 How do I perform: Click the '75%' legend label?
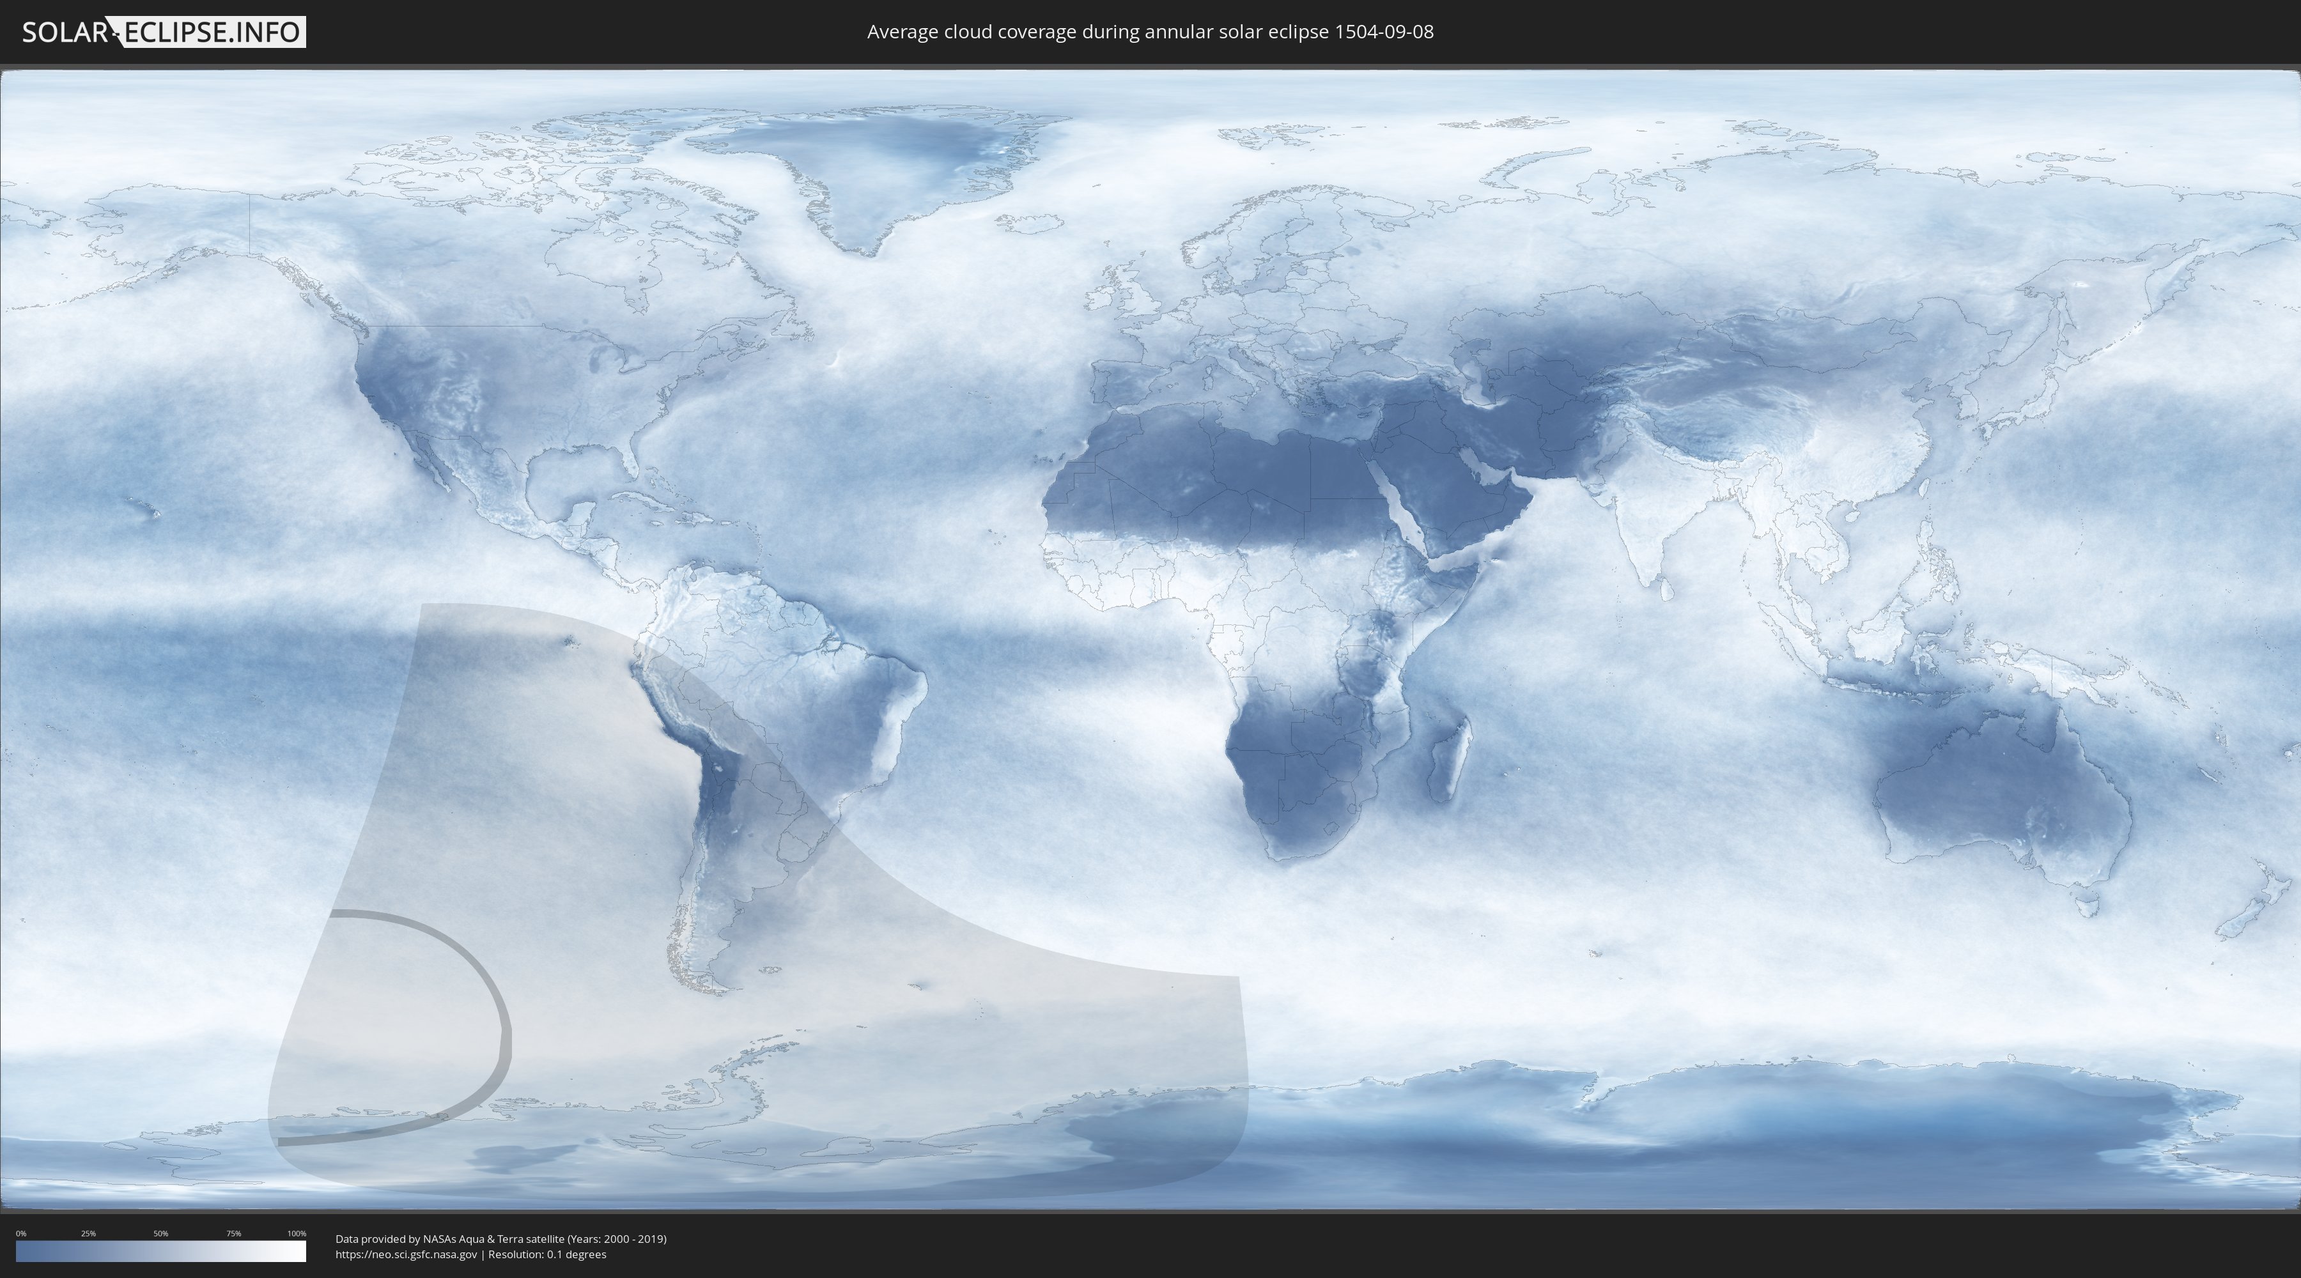[x=233, y=1233]
